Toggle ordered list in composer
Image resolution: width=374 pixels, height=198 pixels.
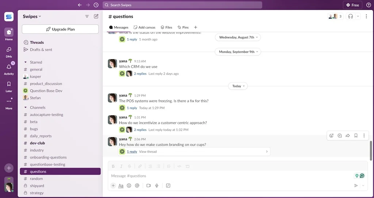(x=150, y=166)
